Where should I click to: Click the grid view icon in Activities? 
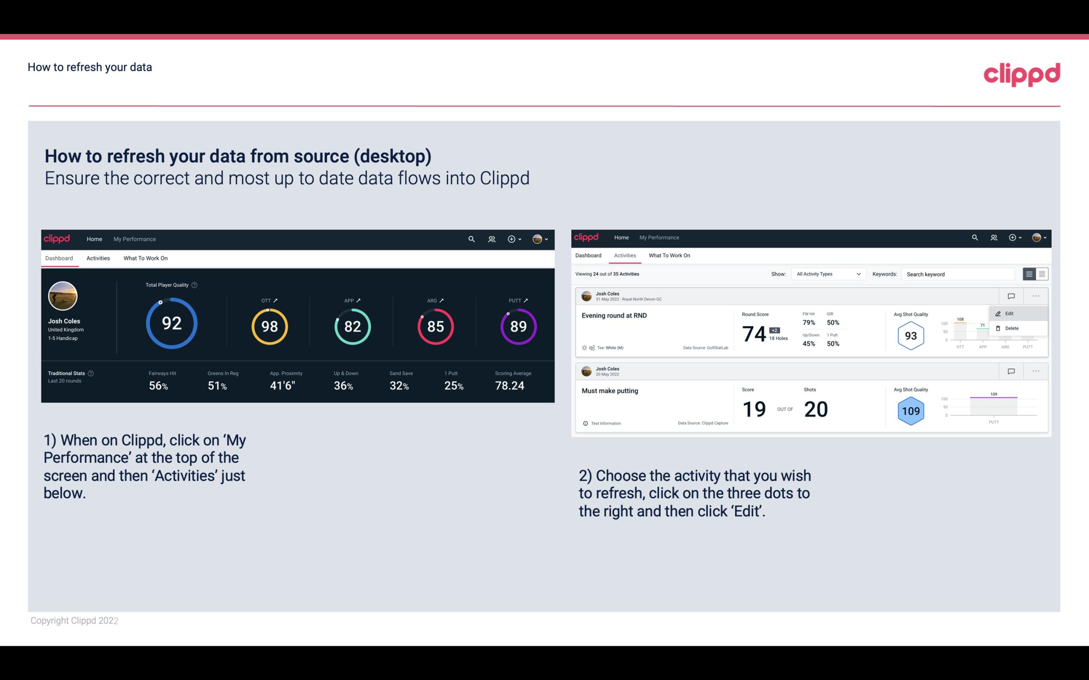pos(1041,274)
